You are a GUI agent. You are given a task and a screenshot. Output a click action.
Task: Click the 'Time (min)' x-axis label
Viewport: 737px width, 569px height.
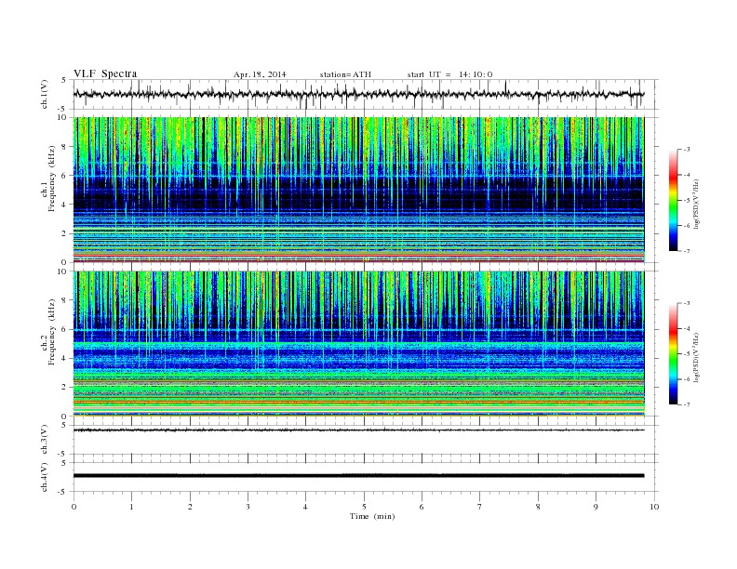372,516
